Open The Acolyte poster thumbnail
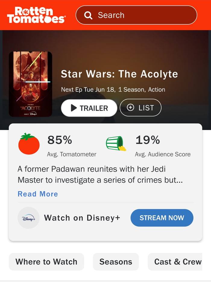Viewport: 211px width, 284px height. (30, 84)
